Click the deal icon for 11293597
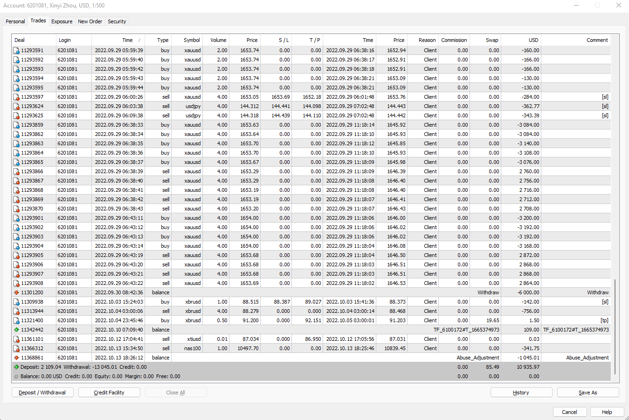Image resolution: width=629 pixels, height=420 pixels. click(16, 97)
